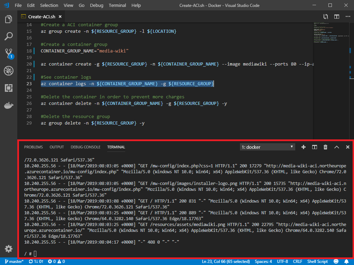Click line 20 'az container create' command
This screenshot has height=265, width=354.
click(177, 64)
